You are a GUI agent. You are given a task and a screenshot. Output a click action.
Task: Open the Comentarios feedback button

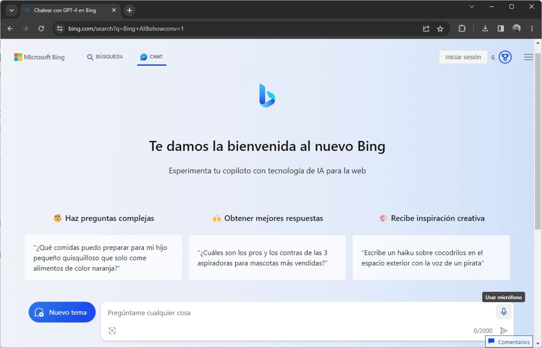509,342
